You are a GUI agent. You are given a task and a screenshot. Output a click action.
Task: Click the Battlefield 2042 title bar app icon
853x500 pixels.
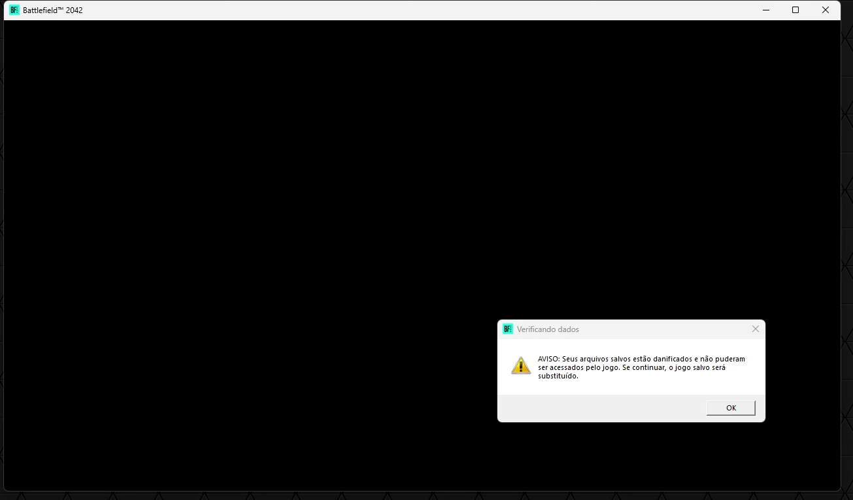tap(14, 10)
